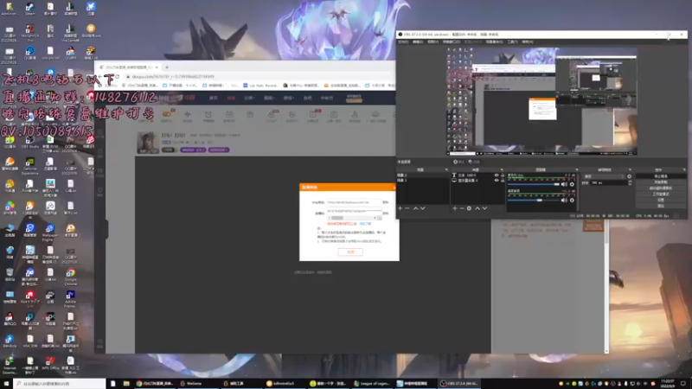Click the purple badge under the streamer name
The height and width of the screenshot is (389, 692).
coord(193,150)
